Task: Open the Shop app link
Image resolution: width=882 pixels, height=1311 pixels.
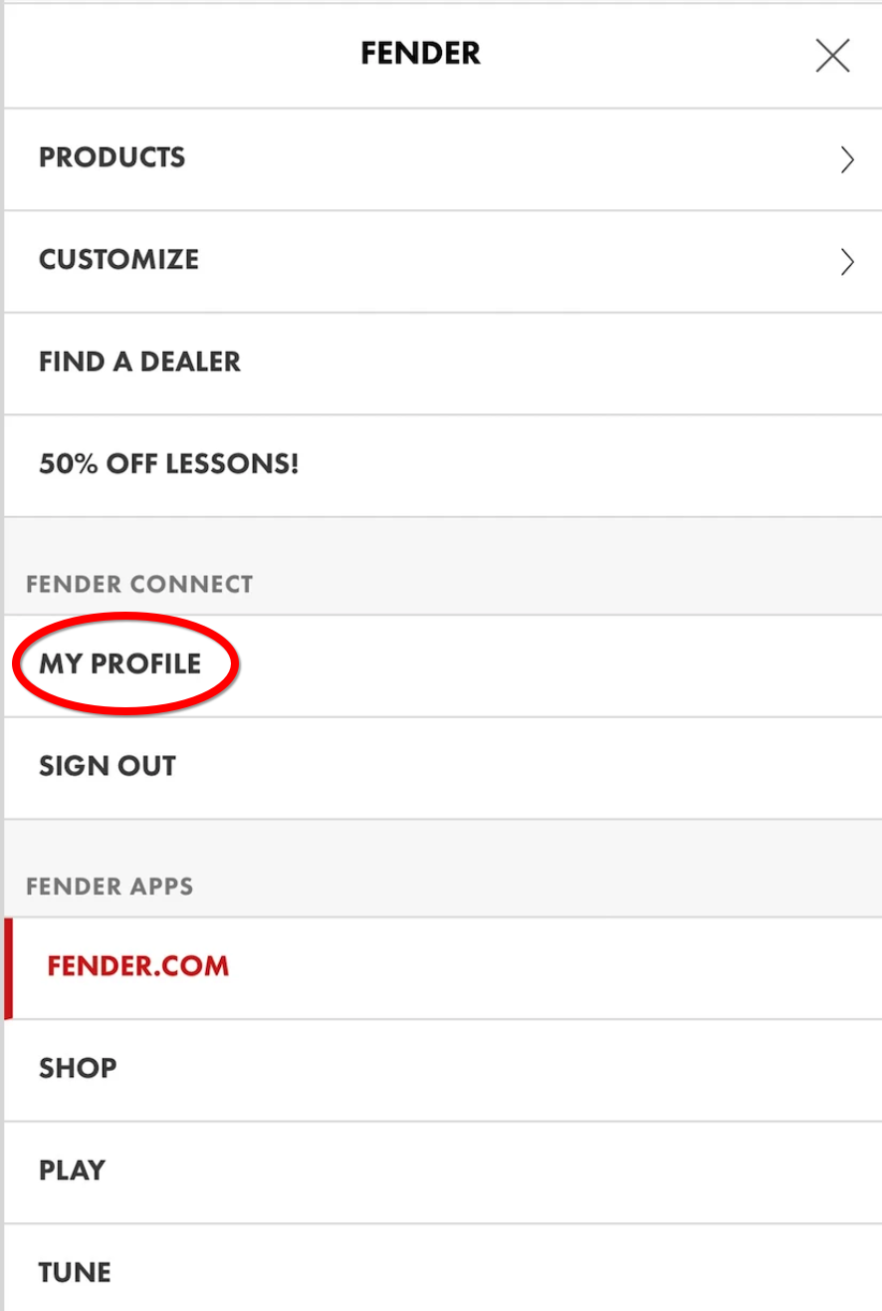Action: [78, 1069]
